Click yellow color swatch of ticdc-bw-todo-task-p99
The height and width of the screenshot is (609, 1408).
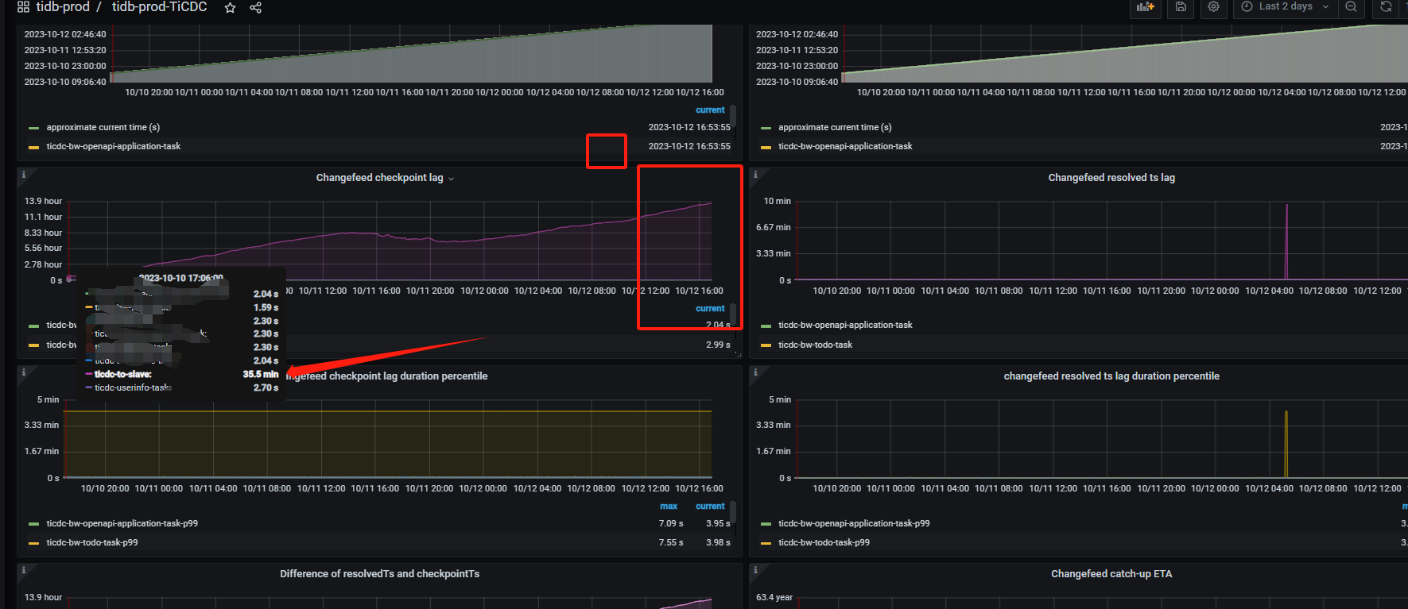pos(33,543)
